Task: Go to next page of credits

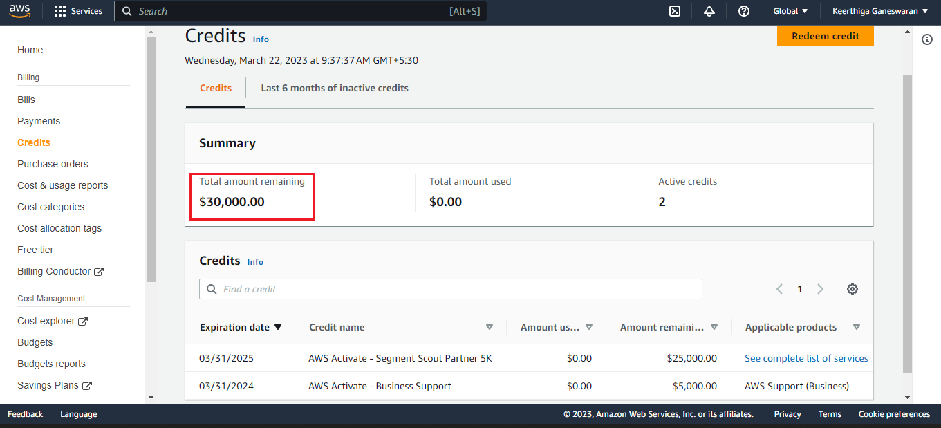Action: click(821, 289)
